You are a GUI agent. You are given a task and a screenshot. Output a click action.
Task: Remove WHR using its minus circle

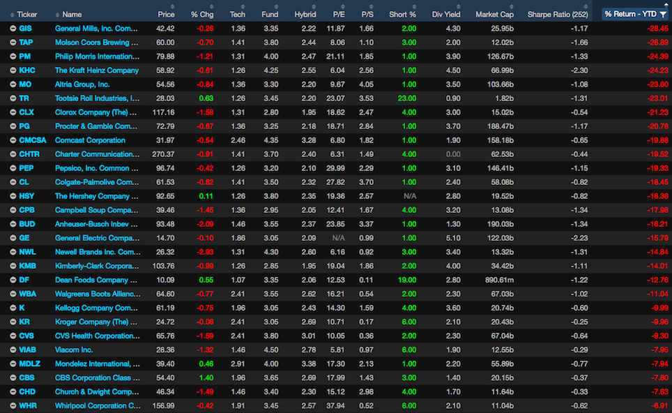click(13, 406)
